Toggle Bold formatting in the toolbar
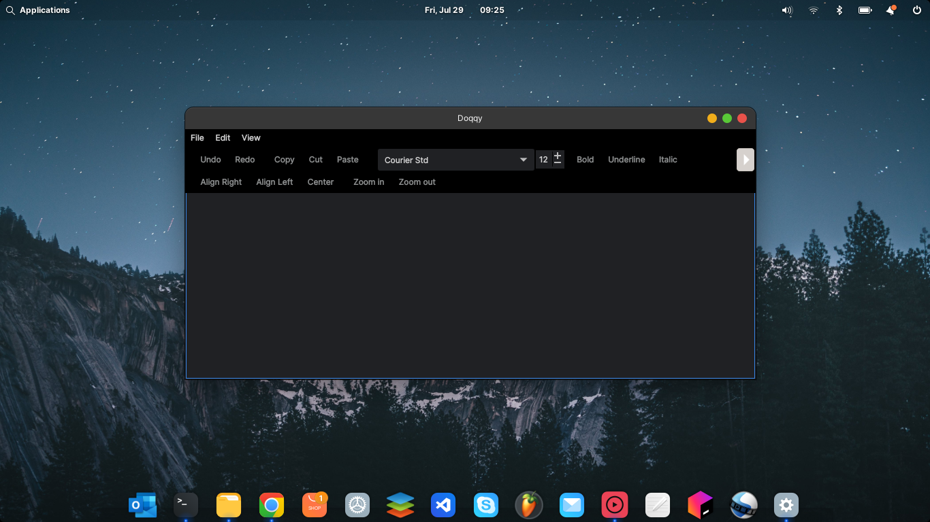This screenshot has height=522, width=930. point(585,159)
